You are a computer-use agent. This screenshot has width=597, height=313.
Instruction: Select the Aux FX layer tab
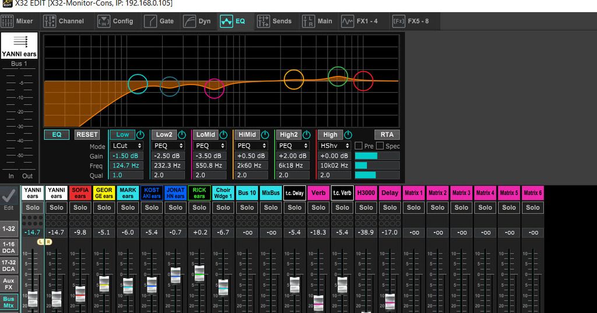[x=9, y=284]
